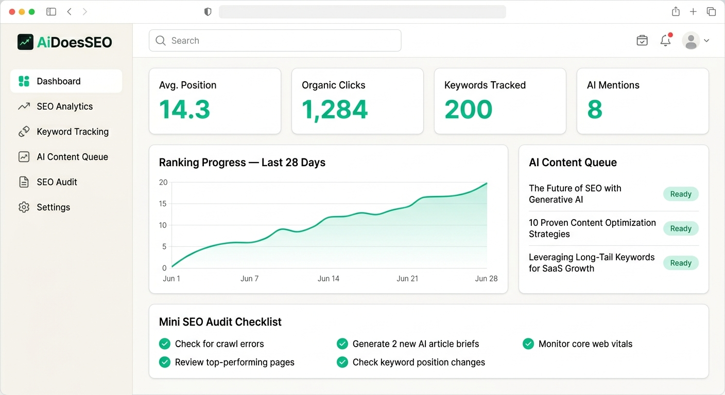Go back with browser back arrow
This screenshot has height=395, width=725.
(69, 11)
